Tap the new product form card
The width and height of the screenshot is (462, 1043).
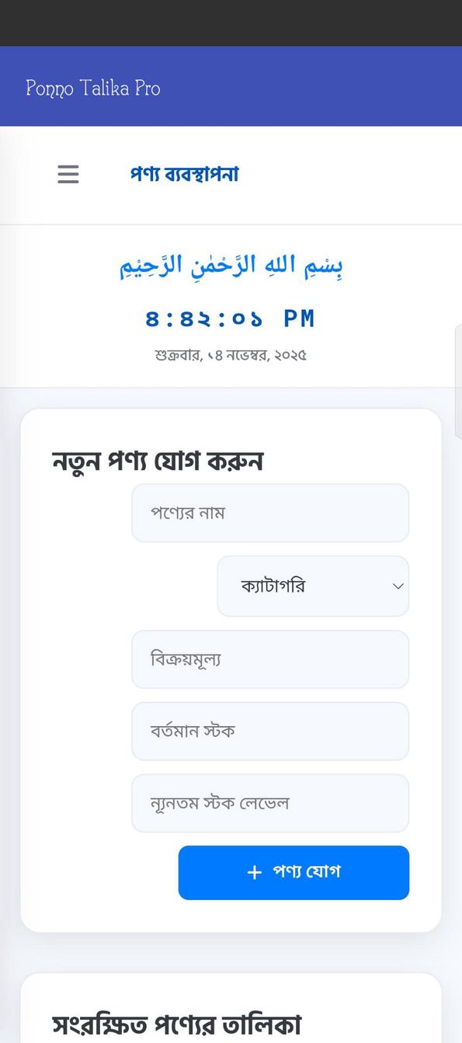231,668
